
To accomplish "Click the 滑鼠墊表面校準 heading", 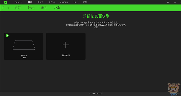I will (96, 16).
